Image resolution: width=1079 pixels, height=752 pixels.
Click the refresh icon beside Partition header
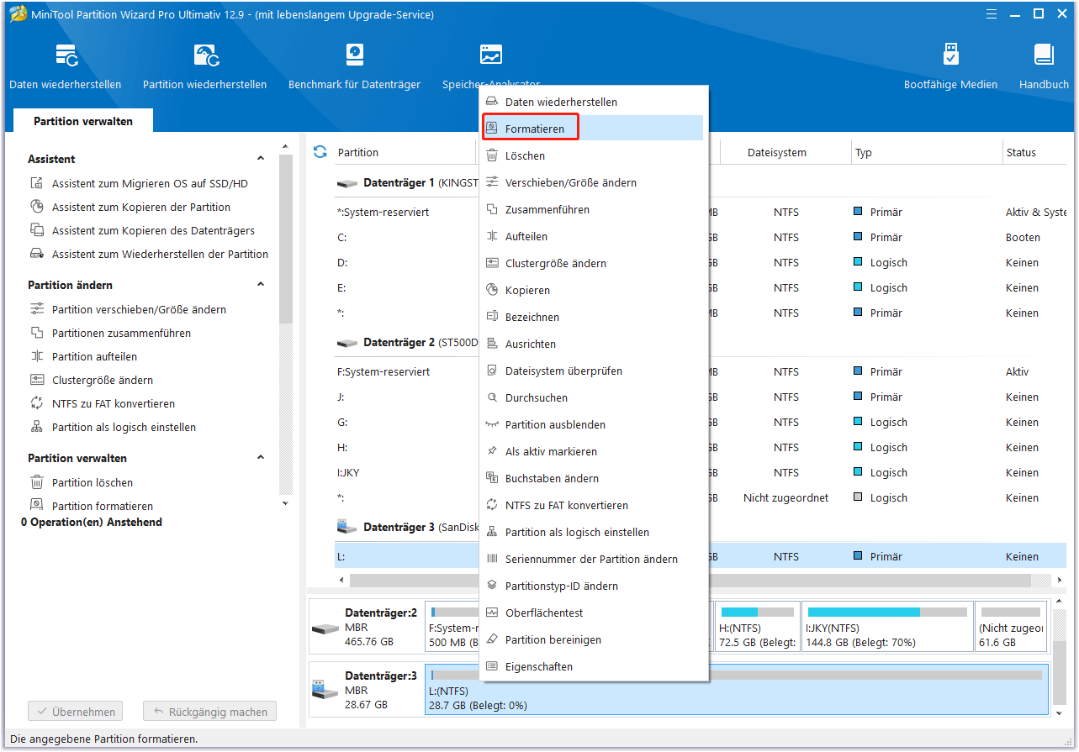(320, 152)
